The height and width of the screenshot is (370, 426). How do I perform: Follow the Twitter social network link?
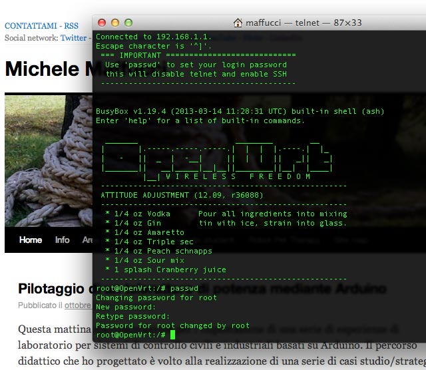tap(73, 38)
